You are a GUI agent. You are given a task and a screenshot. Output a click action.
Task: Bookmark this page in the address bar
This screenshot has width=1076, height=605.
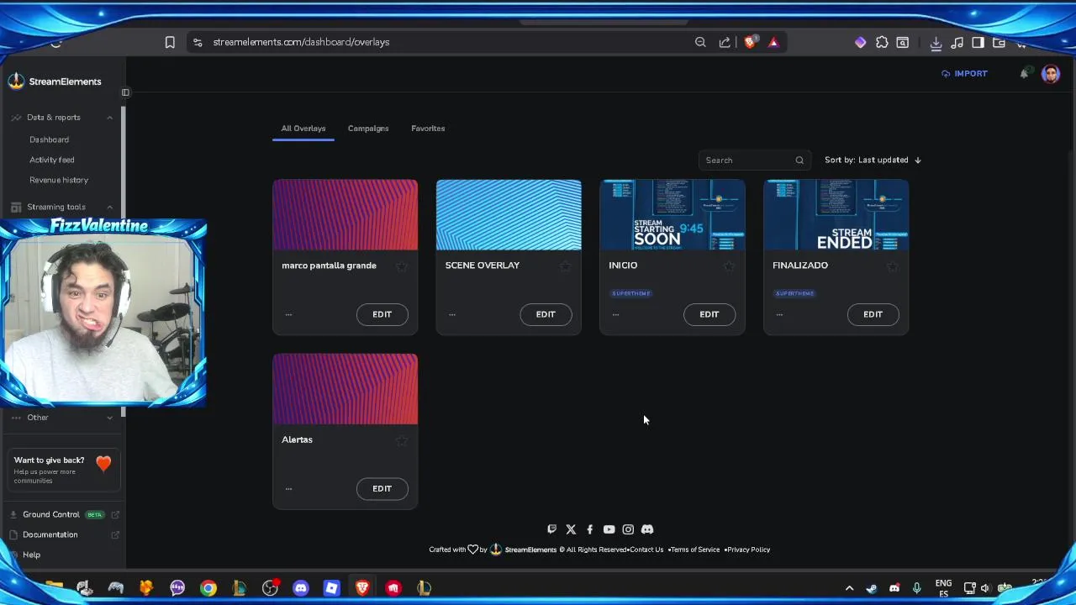tap(170, 42)
